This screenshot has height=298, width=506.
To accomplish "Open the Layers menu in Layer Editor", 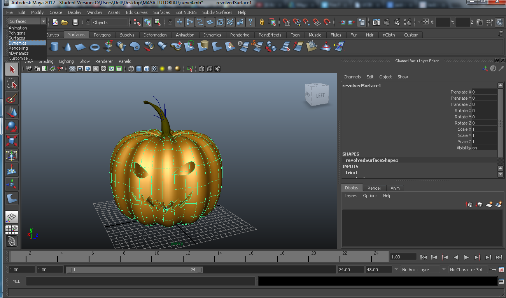I will (x=351, y=196).
